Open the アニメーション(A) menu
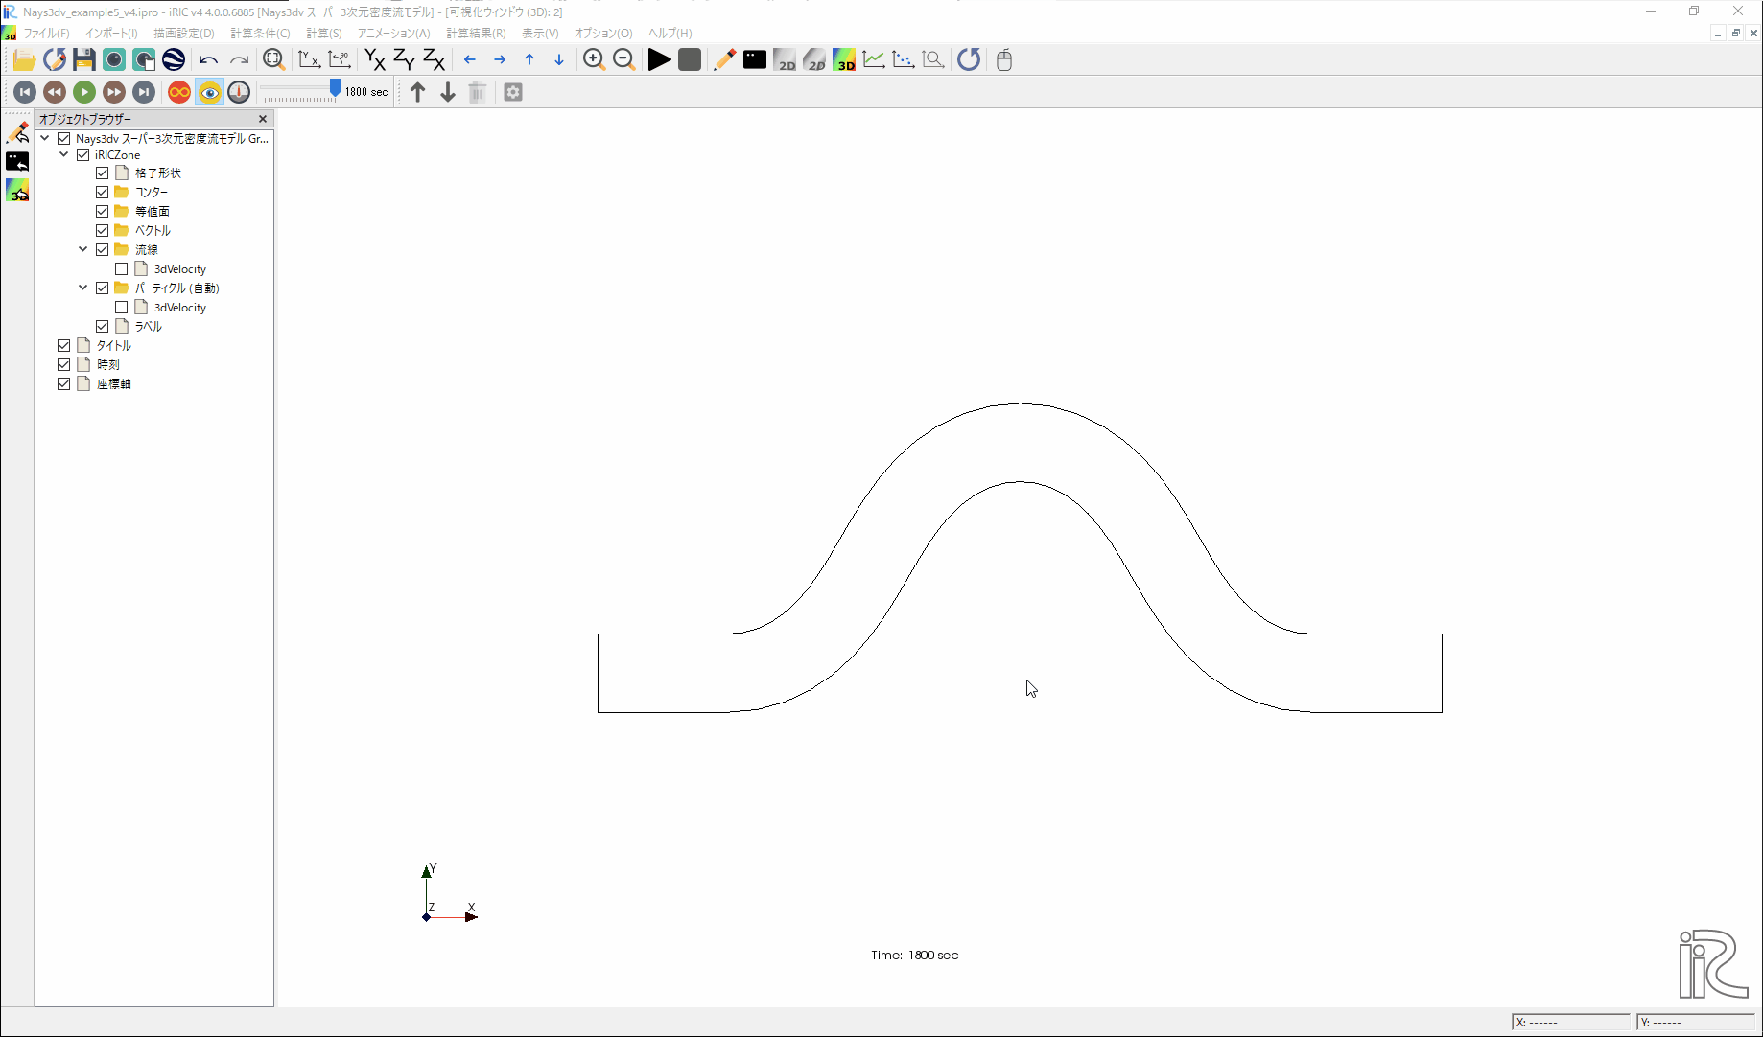This screenshot has width=1763, height=1037. pyautogui.click(x=393, y=33)
